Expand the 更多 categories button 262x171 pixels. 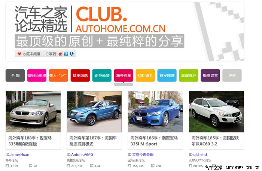tap(232, 75)
